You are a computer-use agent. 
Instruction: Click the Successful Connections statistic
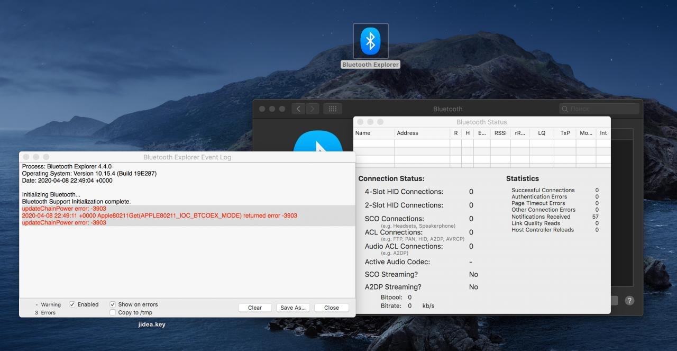pos(543,190)
